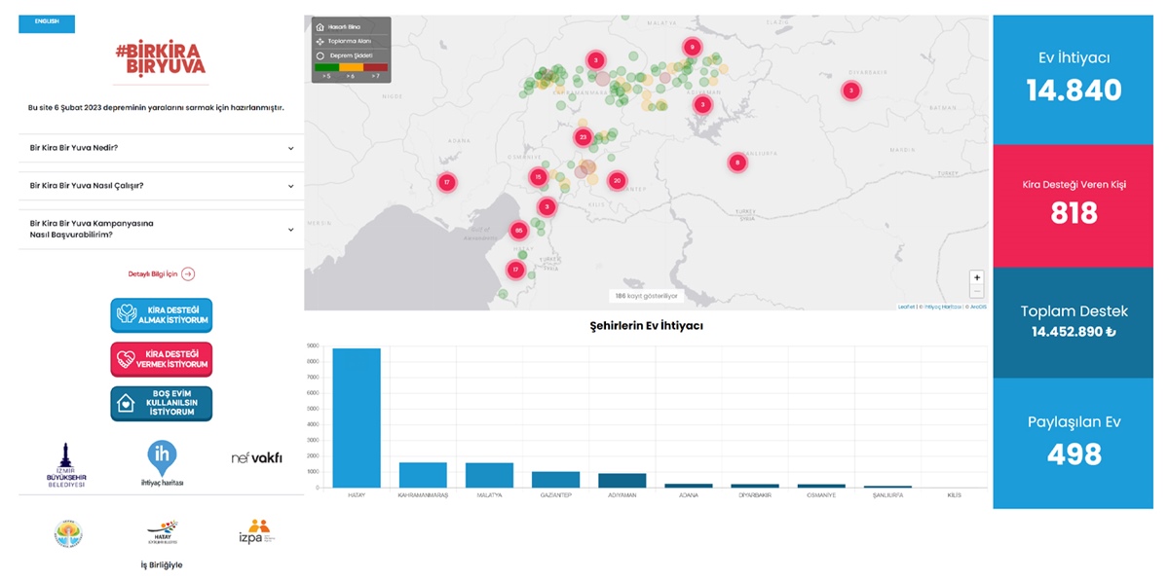This screenshot has height=581, width=1169.
Task: Open the İhtiyaç Haritası logo
Action: pos(161,462)
